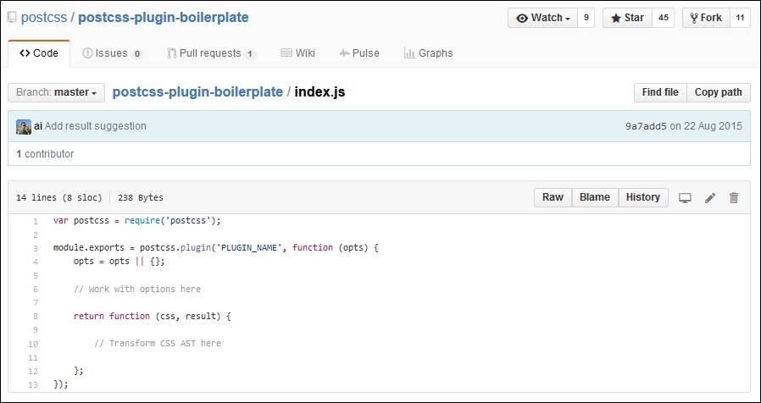Go to postcss-plugin-boilerplate breadcrumb link
The width and height of the screenshot is (761, 403).
pos(197,92)
